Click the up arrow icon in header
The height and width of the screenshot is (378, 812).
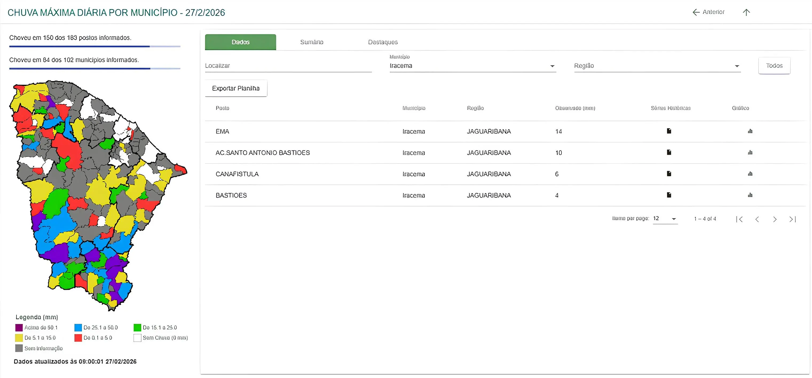[x=746, y=12]
